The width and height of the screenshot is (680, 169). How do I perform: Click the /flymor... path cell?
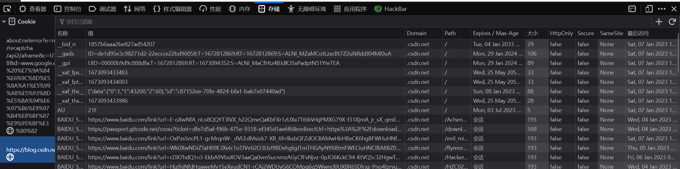[456, 148]
